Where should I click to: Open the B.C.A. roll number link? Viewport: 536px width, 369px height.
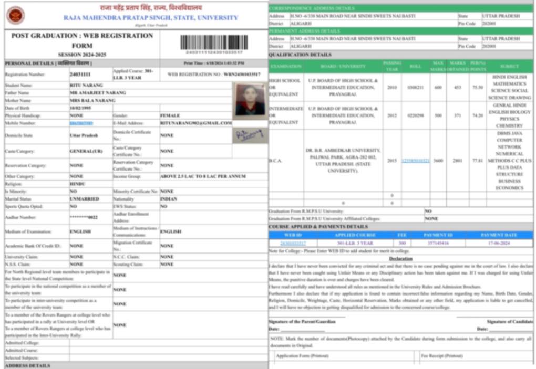(x=415, y=161)
